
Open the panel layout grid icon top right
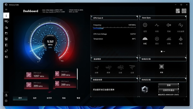point(184,11)
